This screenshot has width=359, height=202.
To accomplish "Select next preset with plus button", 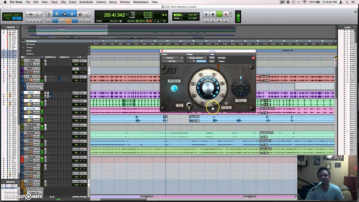I will coord(191,61).
